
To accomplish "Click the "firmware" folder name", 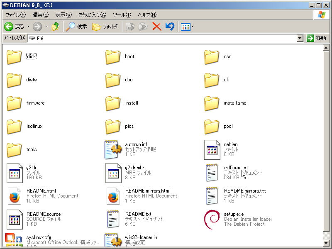I will 36,103.
